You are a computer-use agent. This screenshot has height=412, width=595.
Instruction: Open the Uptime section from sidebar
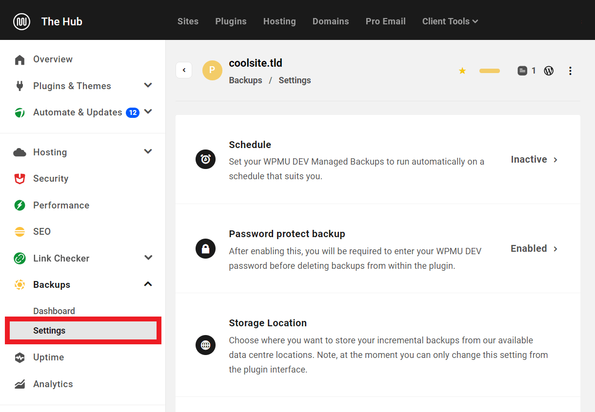pyautogui.click(x=48, y=357)
